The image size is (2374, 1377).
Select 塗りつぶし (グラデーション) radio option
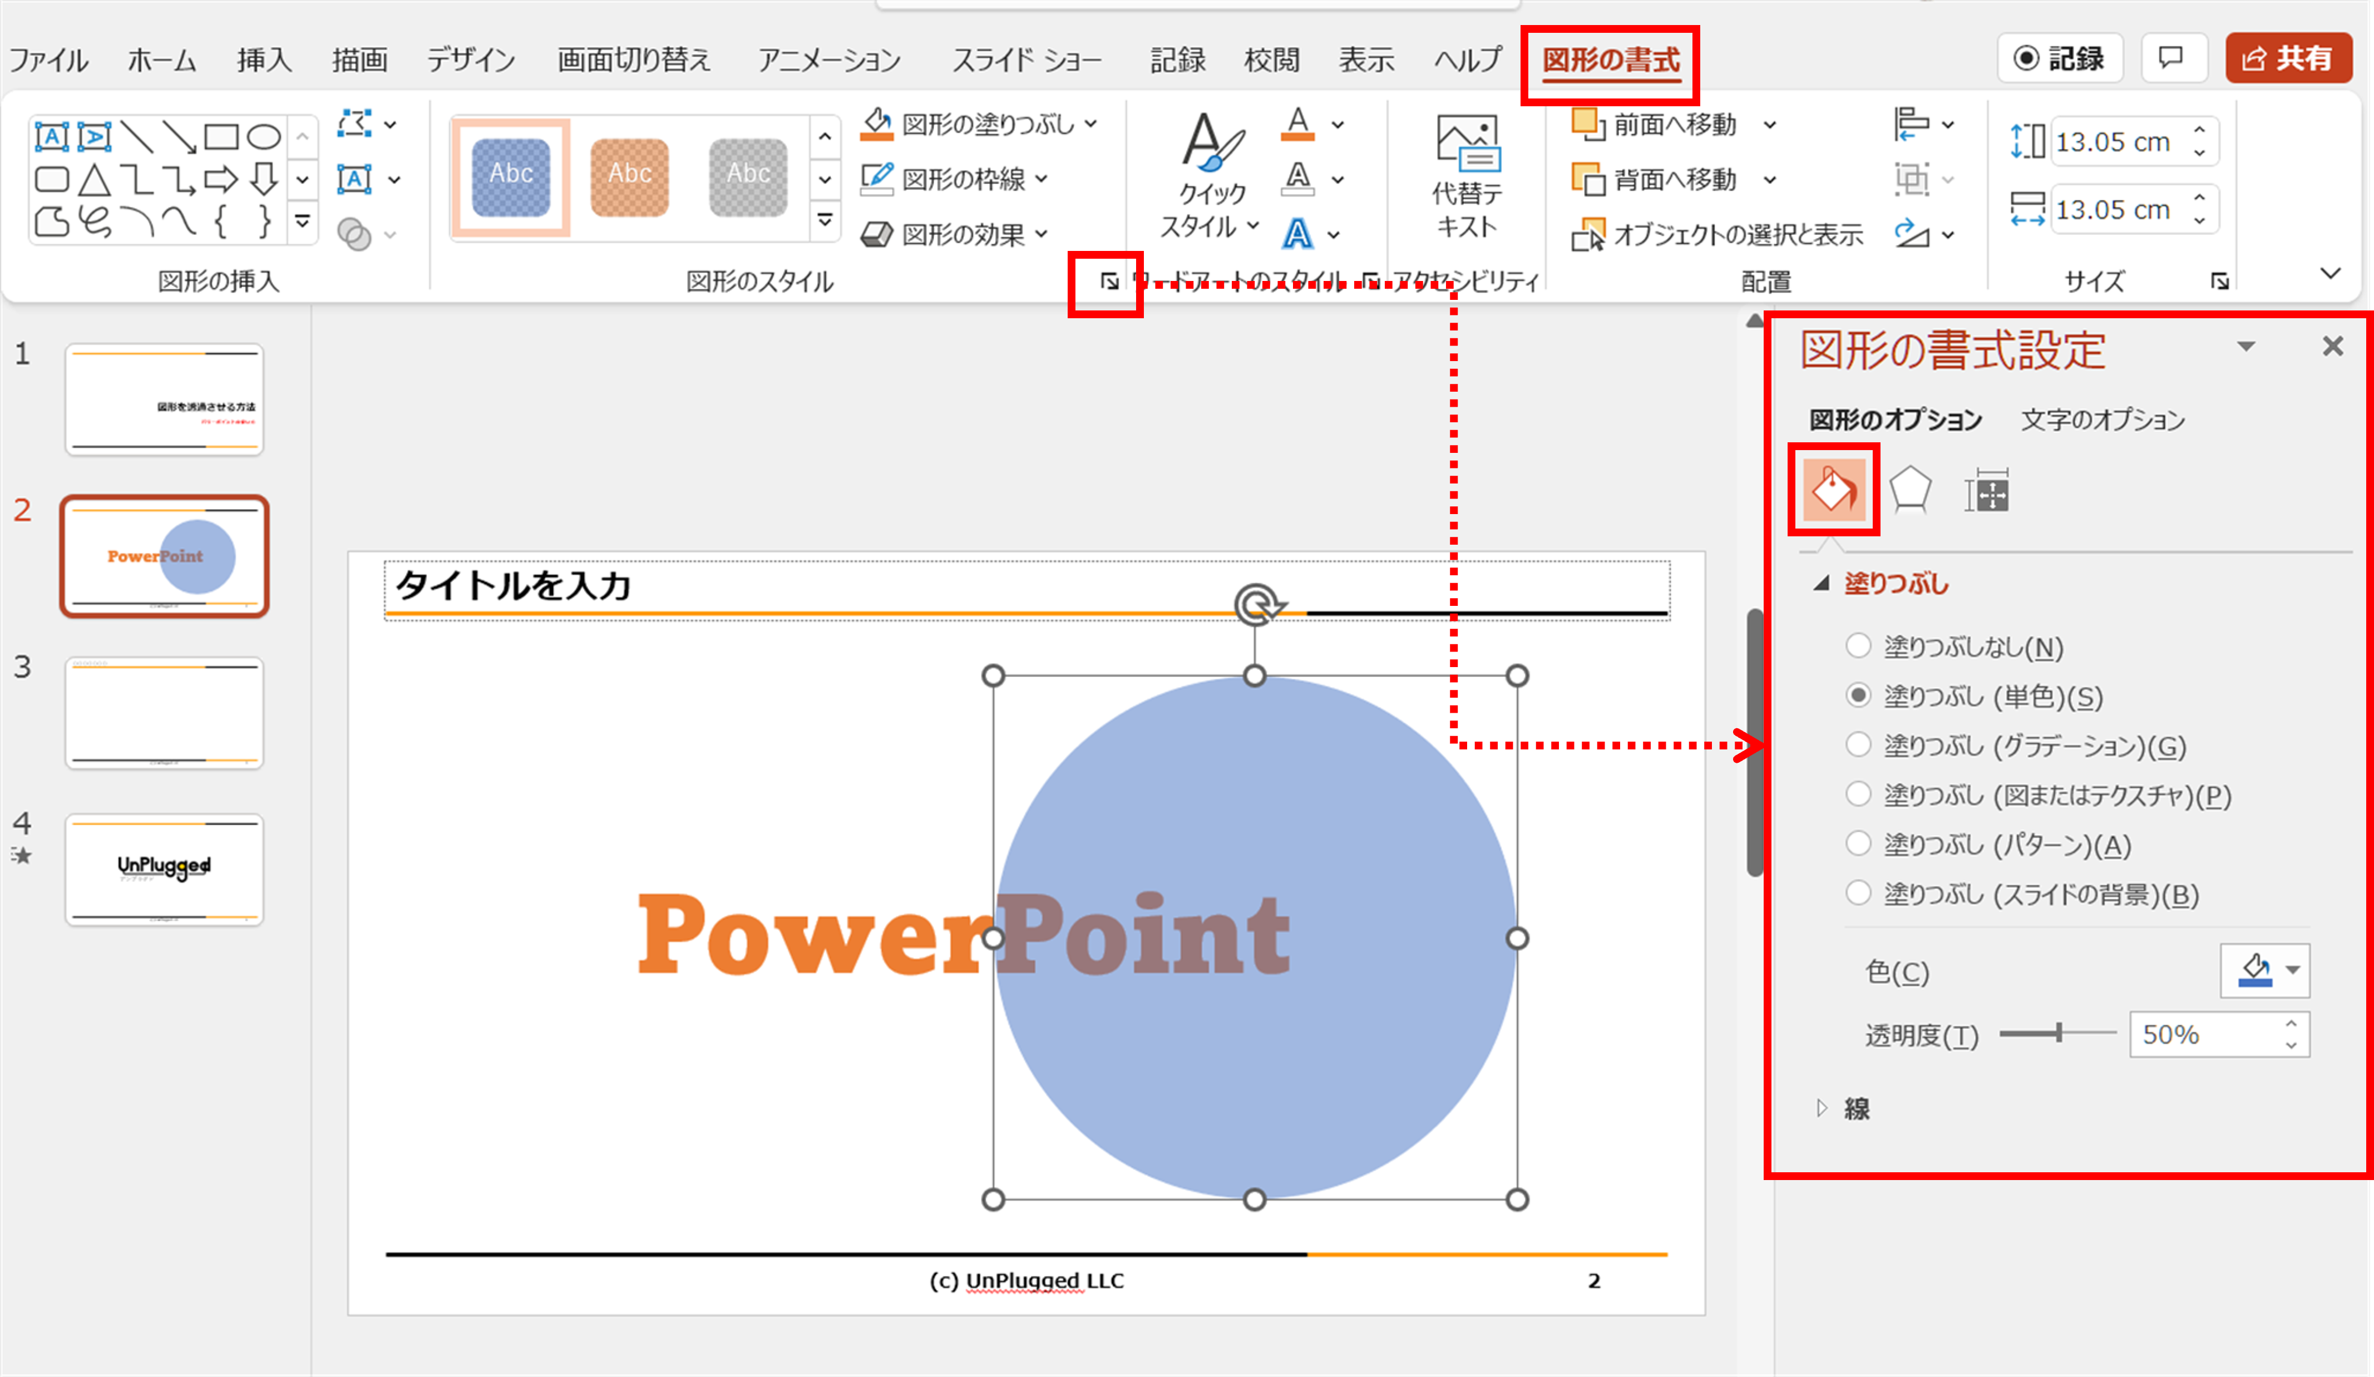[x=1858, y=745]
